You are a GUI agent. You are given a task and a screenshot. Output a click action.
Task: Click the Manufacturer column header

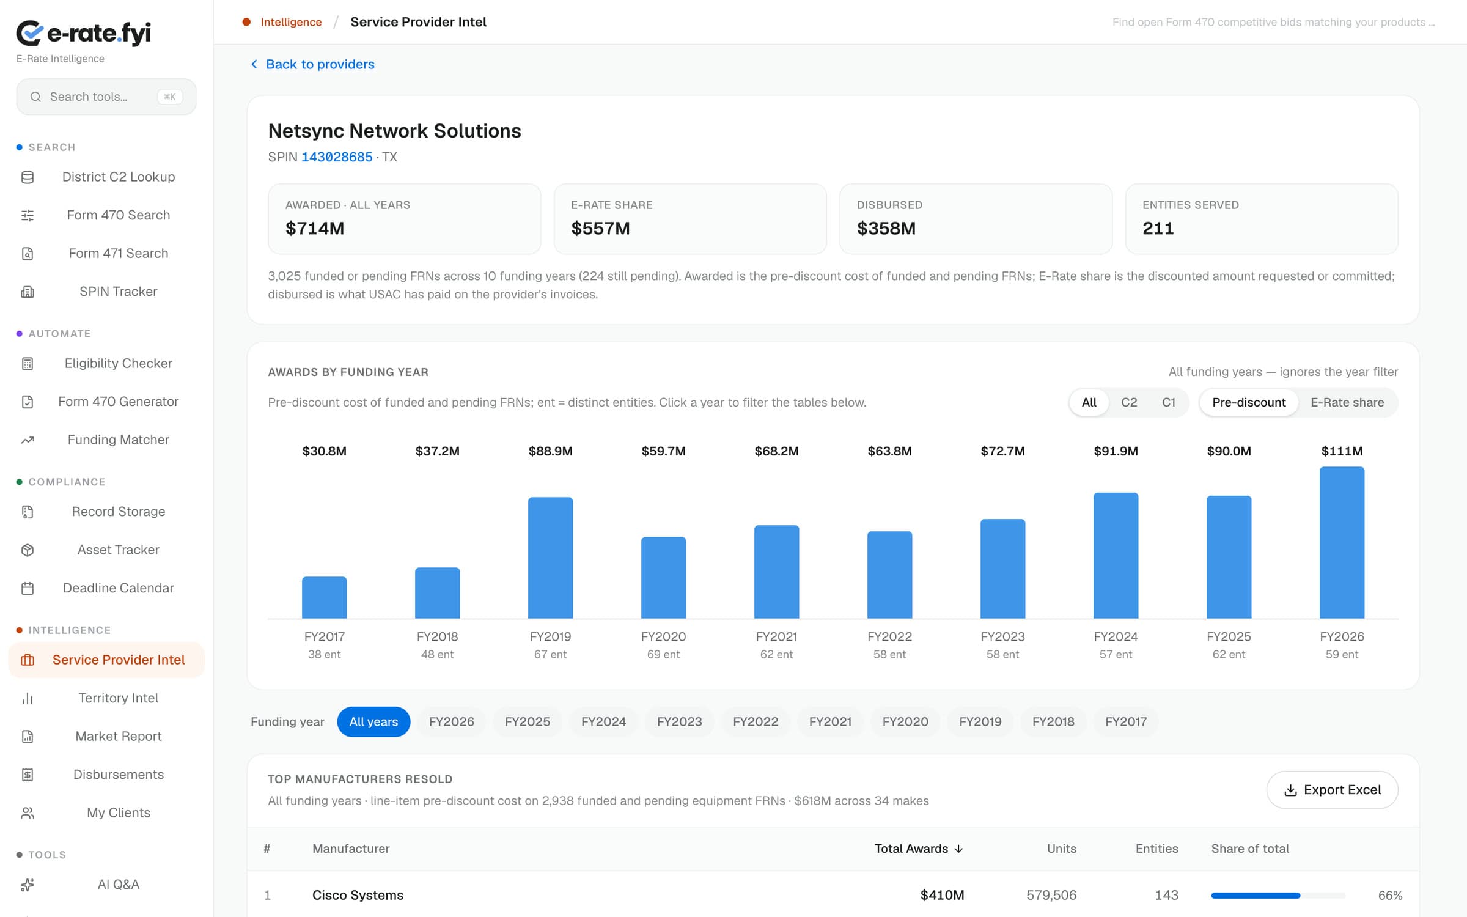pos(351,849)
